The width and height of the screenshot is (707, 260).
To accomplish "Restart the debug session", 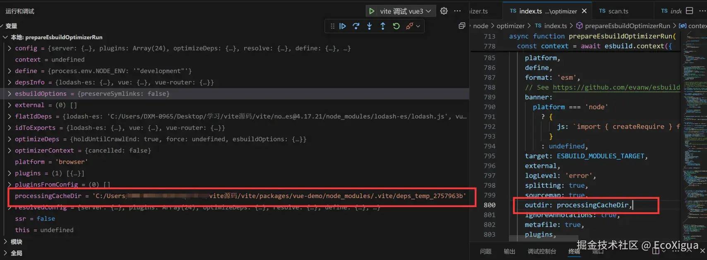I will 396,26.
